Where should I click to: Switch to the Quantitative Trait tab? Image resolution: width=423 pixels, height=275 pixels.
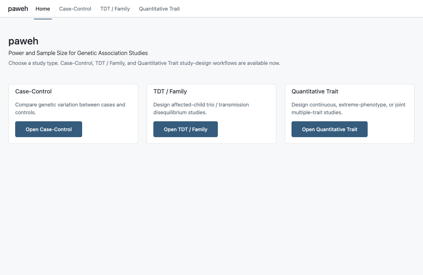159,9
